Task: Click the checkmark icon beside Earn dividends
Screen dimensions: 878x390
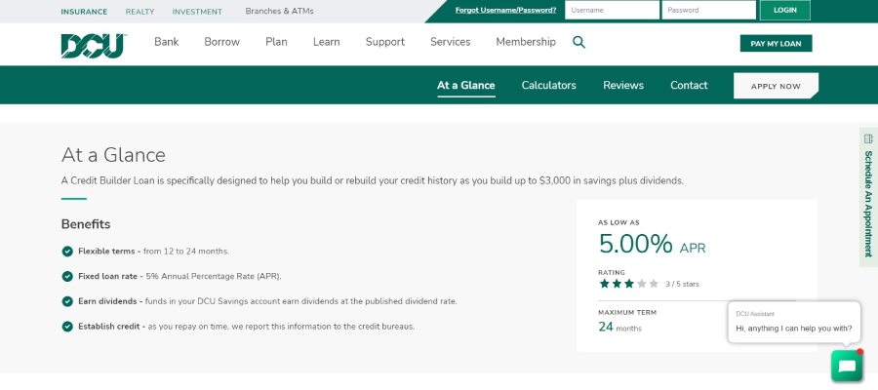Action: coord(67,301)
